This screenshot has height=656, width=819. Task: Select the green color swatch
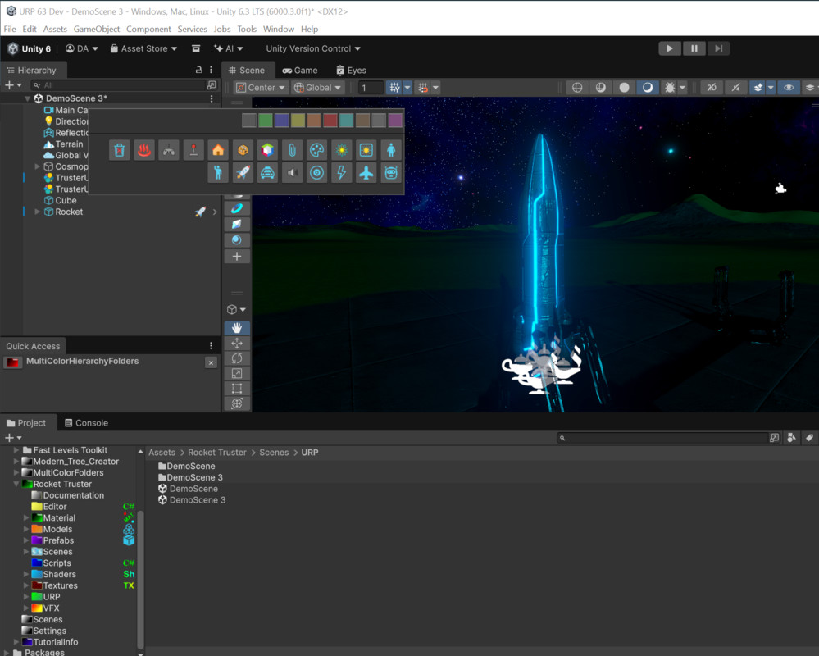266,121
